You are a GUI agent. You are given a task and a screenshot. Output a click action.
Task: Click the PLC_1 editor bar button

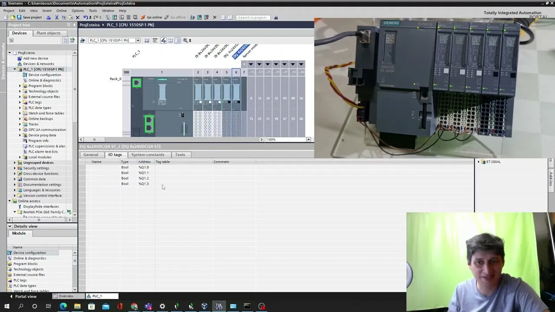click(x=102, y=296)
